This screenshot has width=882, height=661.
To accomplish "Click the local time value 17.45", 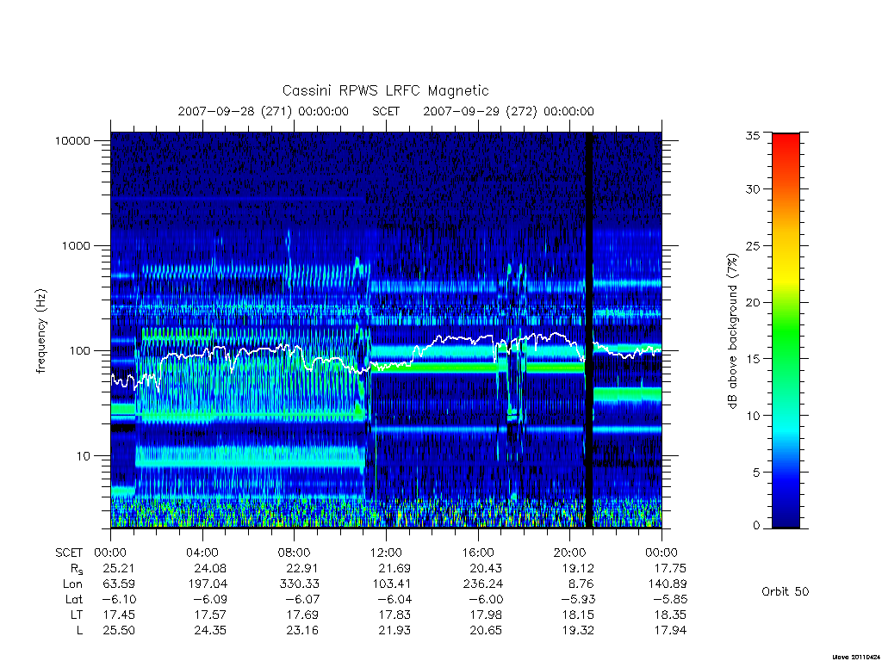I will pos(119,615).
